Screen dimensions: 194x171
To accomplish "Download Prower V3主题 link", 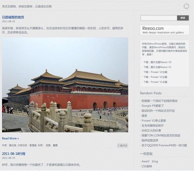I will coord(155,72).
